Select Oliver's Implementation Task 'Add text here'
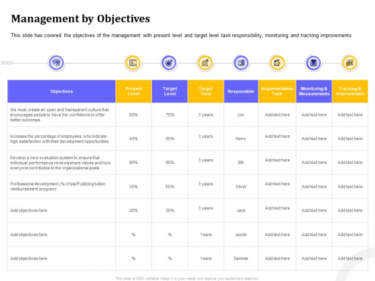The height and width of the screenshot is (281, 375). 277,184
